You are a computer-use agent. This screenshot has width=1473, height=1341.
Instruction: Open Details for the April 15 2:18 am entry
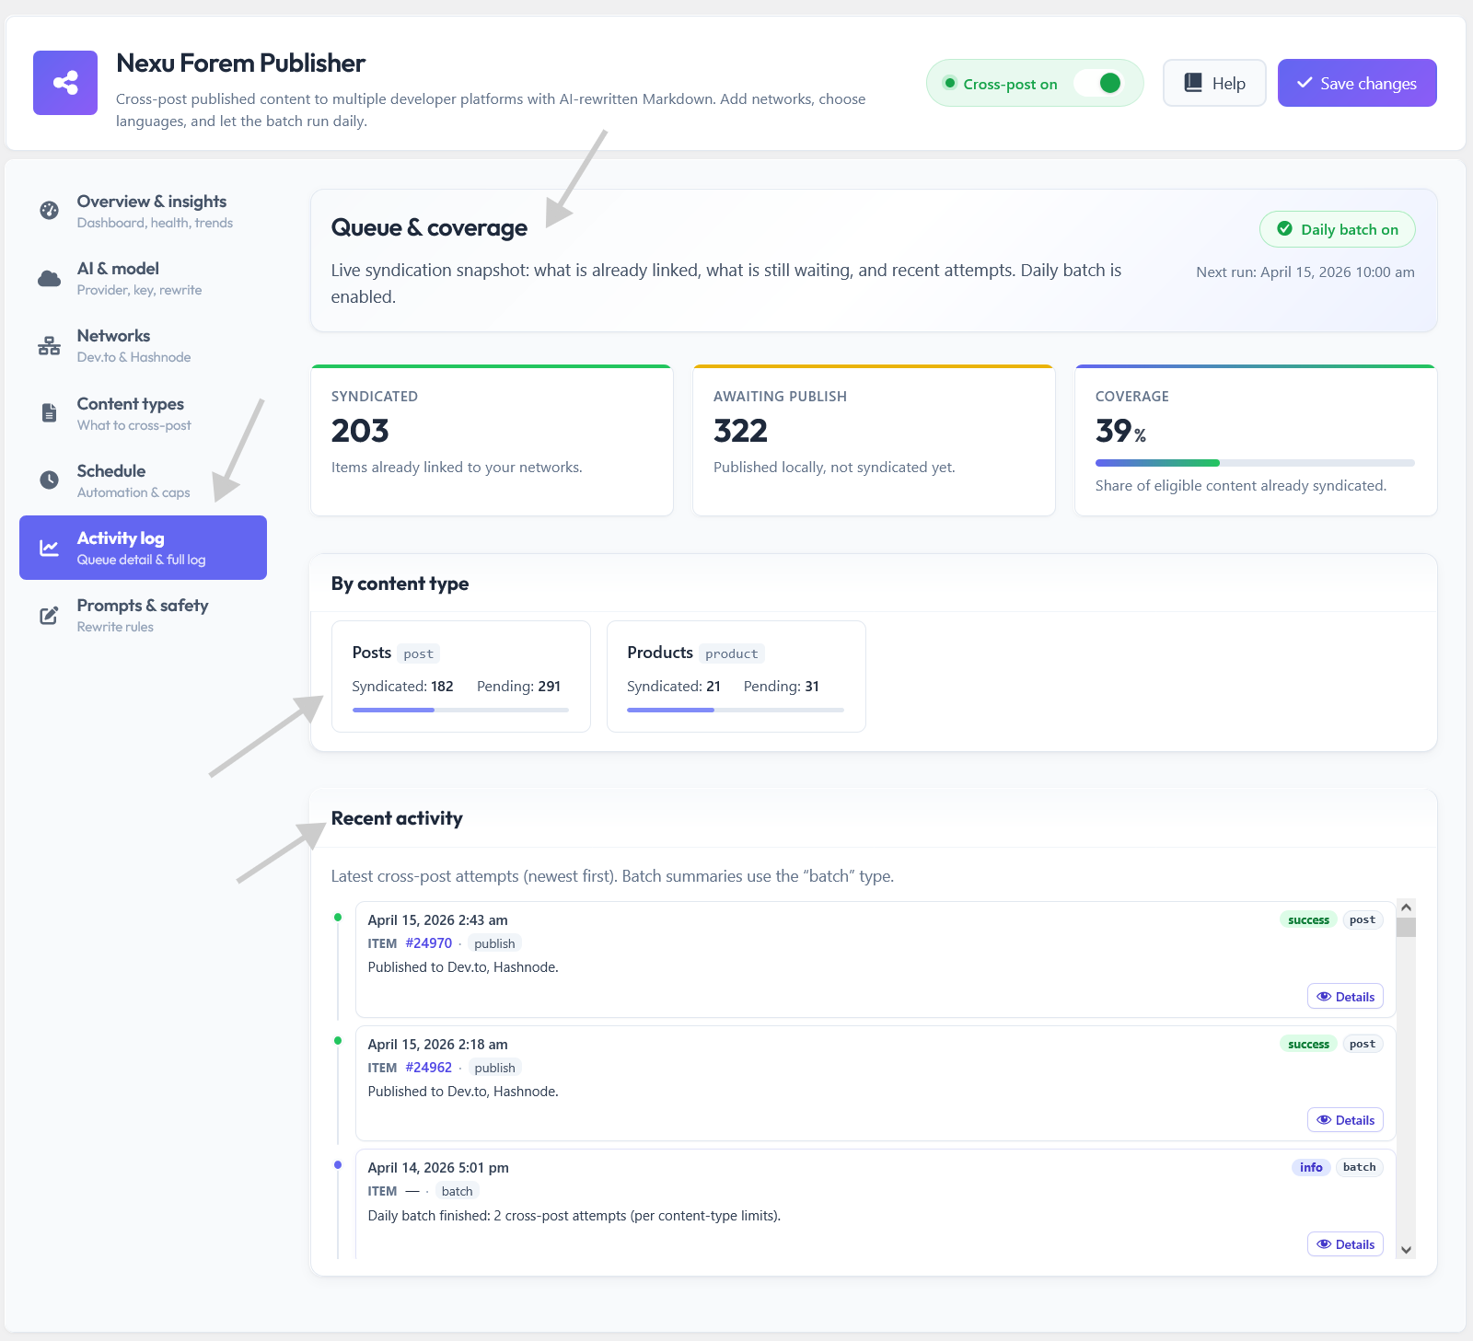coord(1345,1120)
